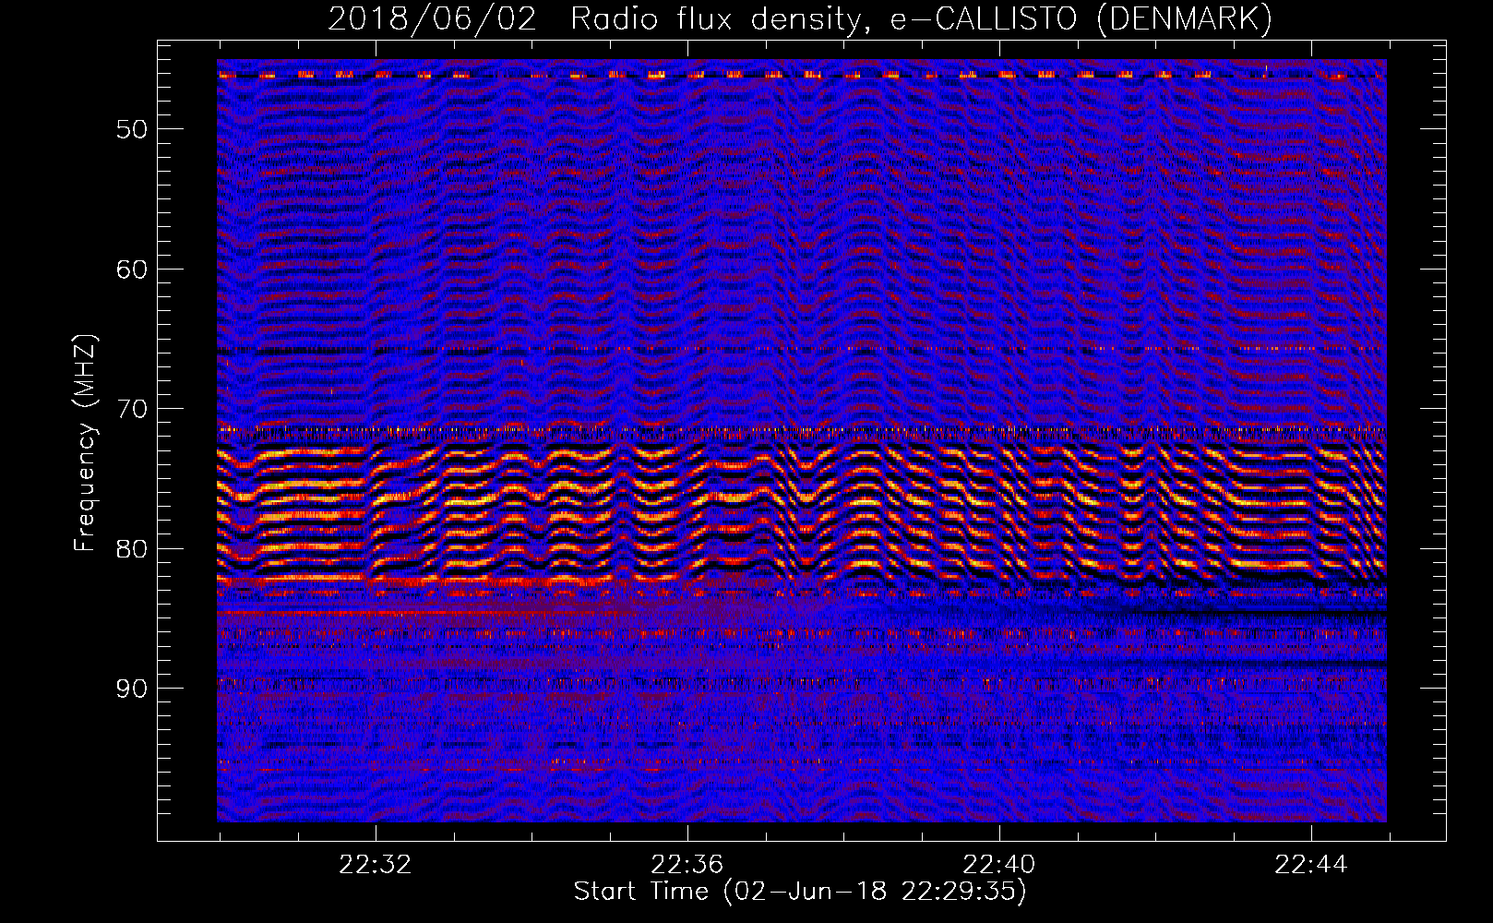Click the date "2018/06/02" in the title
Viewport: 1493px width, 923px height.
pos(432,19)
